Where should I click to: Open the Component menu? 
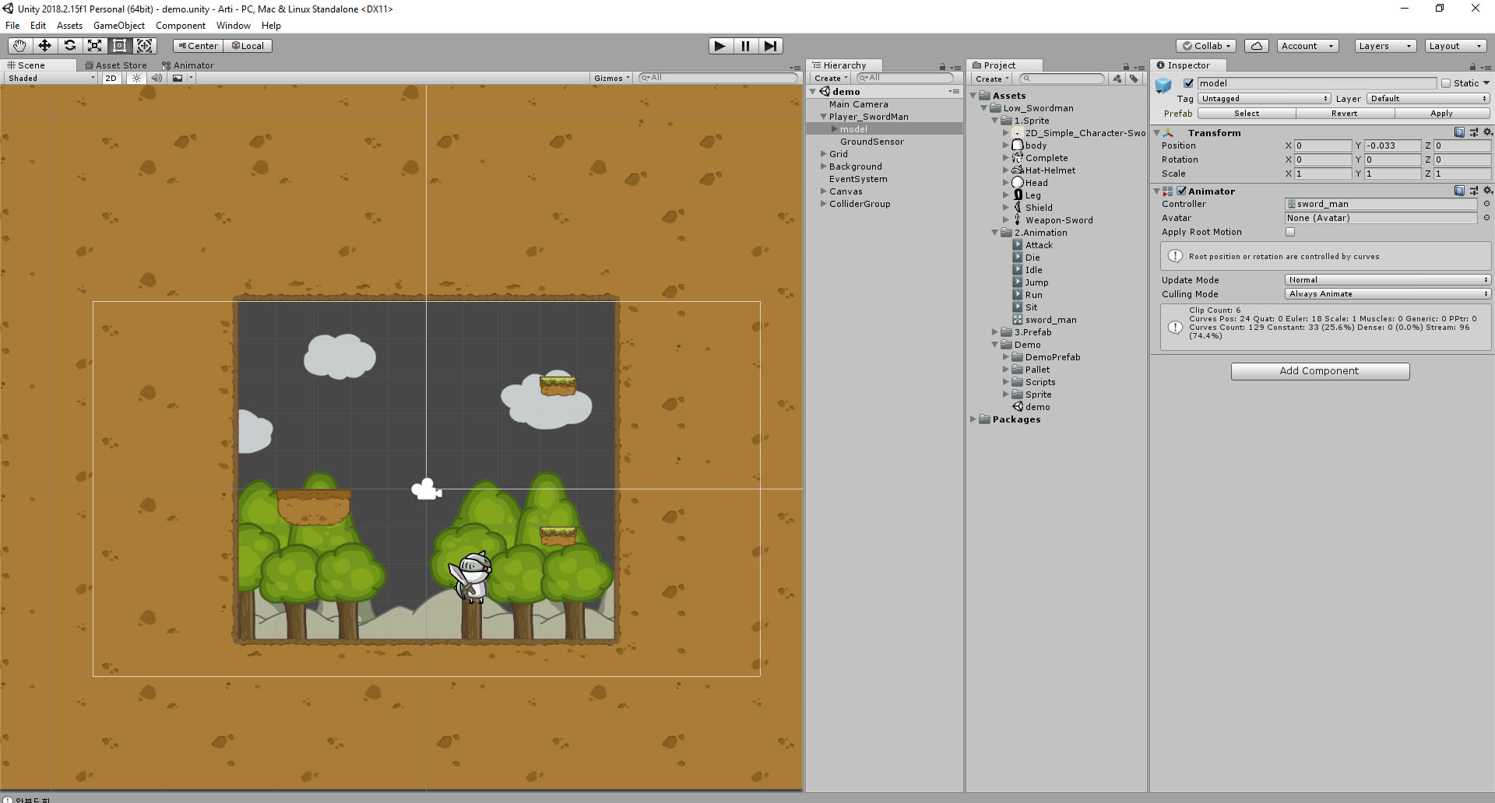(180, 26)
